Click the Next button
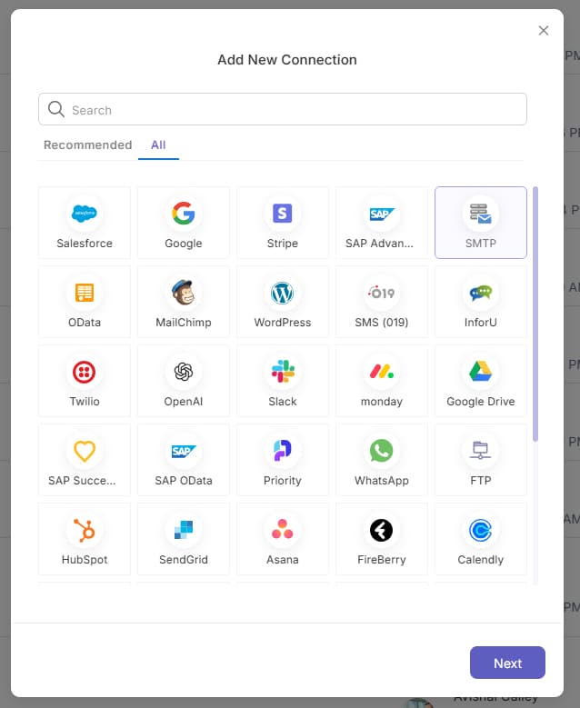 pyautogui.click(x=507, y=663)
